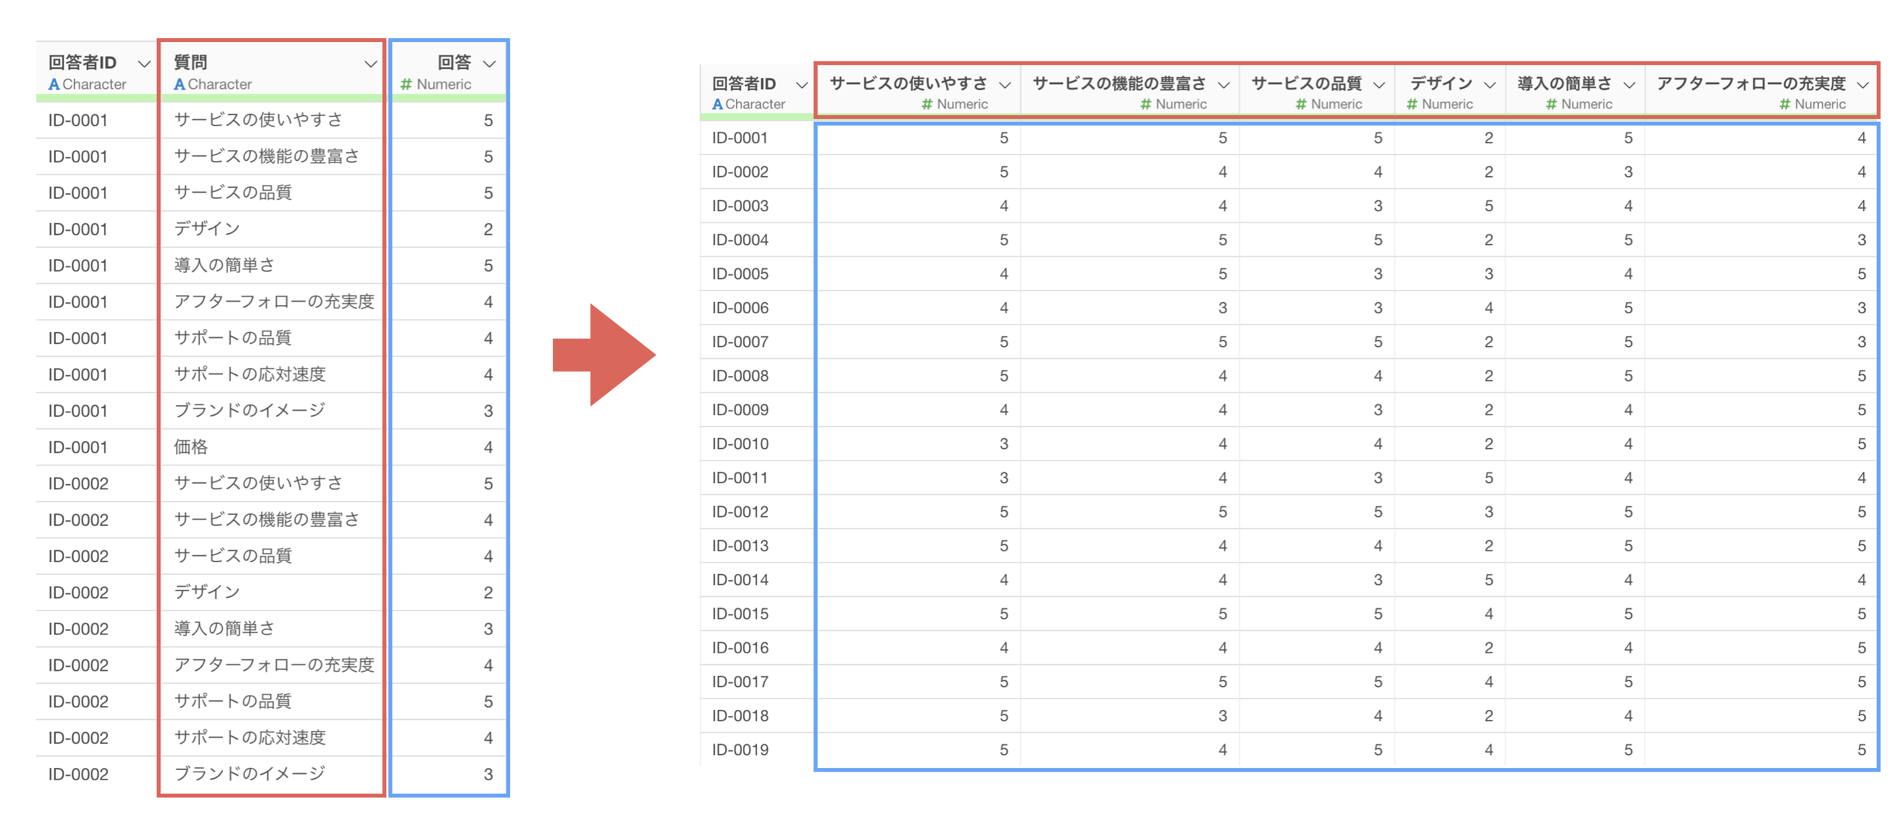Click the ID-0017 row label
This screenshot has height=839, width=1901.
(740, 682)
